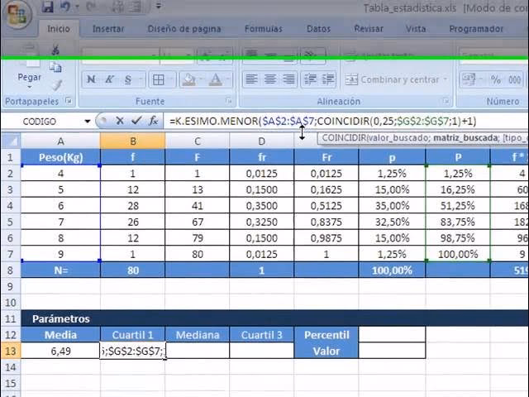This screenshot has height=397, width=529.
Task: Open the Portapapeles dialog launcher
Action: 67,102
